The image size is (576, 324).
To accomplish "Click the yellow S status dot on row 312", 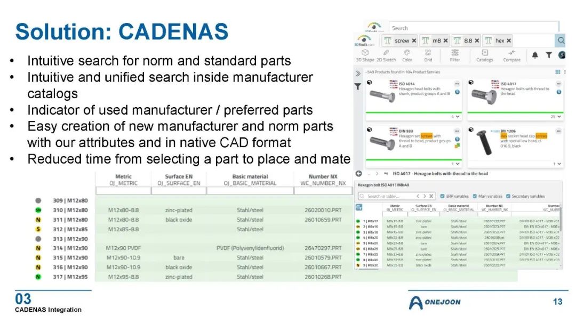I will [38, 229].
